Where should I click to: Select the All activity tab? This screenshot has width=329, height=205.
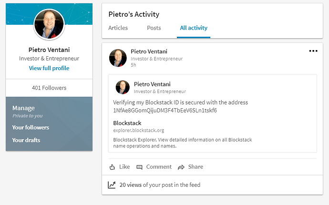(x=194, y=28)
